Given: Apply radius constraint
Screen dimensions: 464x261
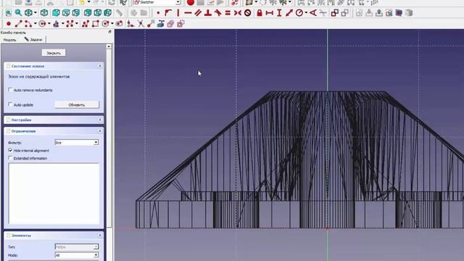Looking at the screenshot, I should (x=299, y=13).
